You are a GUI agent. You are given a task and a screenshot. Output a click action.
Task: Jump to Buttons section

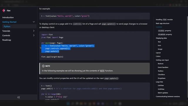coord(161,64)
